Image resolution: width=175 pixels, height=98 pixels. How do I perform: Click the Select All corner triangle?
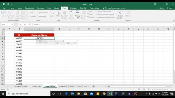pos(3,29)
